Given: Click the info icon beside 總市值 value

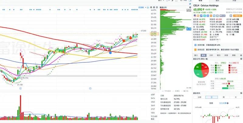Looking at the screenshot, I should tap(240, 25).
